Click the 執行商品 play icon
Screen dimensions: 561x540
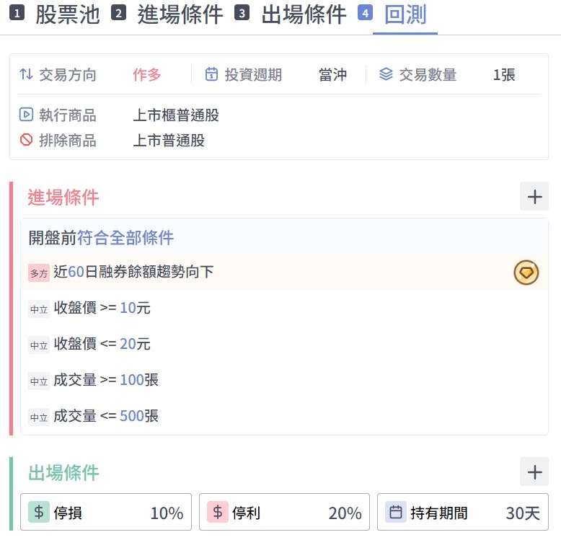point(27,115)
